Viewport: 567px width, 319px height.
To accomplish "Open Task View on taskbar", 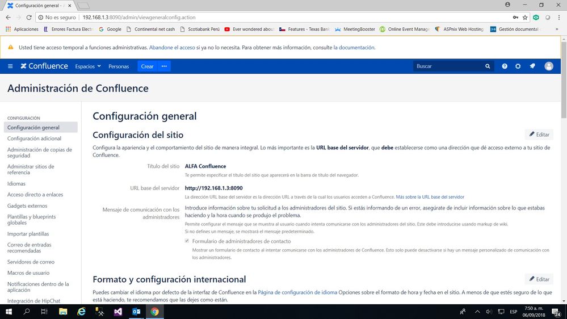I will pyautogui.click(x=44, y=312).
